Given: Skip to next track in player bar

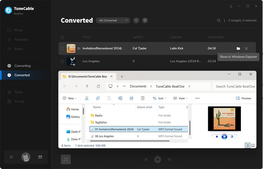Looking at the screenshot, I should tap(170, 159).
